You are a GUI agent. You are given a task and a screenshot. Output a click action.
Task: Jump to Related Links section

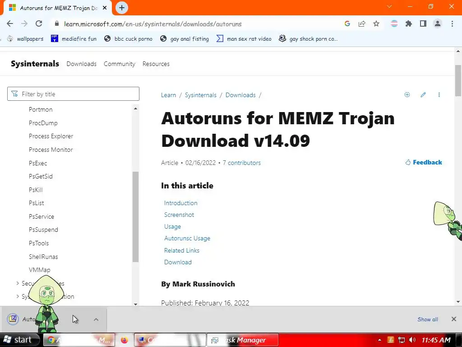181,250
